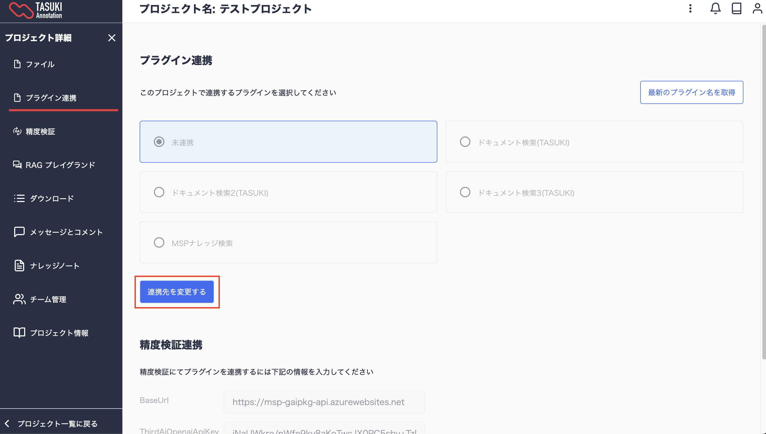Image resolution: width=766 pixels, height=434 pixels.
Task: Click the RAG プレイグランド chat icon
Action: coord(17,165)
